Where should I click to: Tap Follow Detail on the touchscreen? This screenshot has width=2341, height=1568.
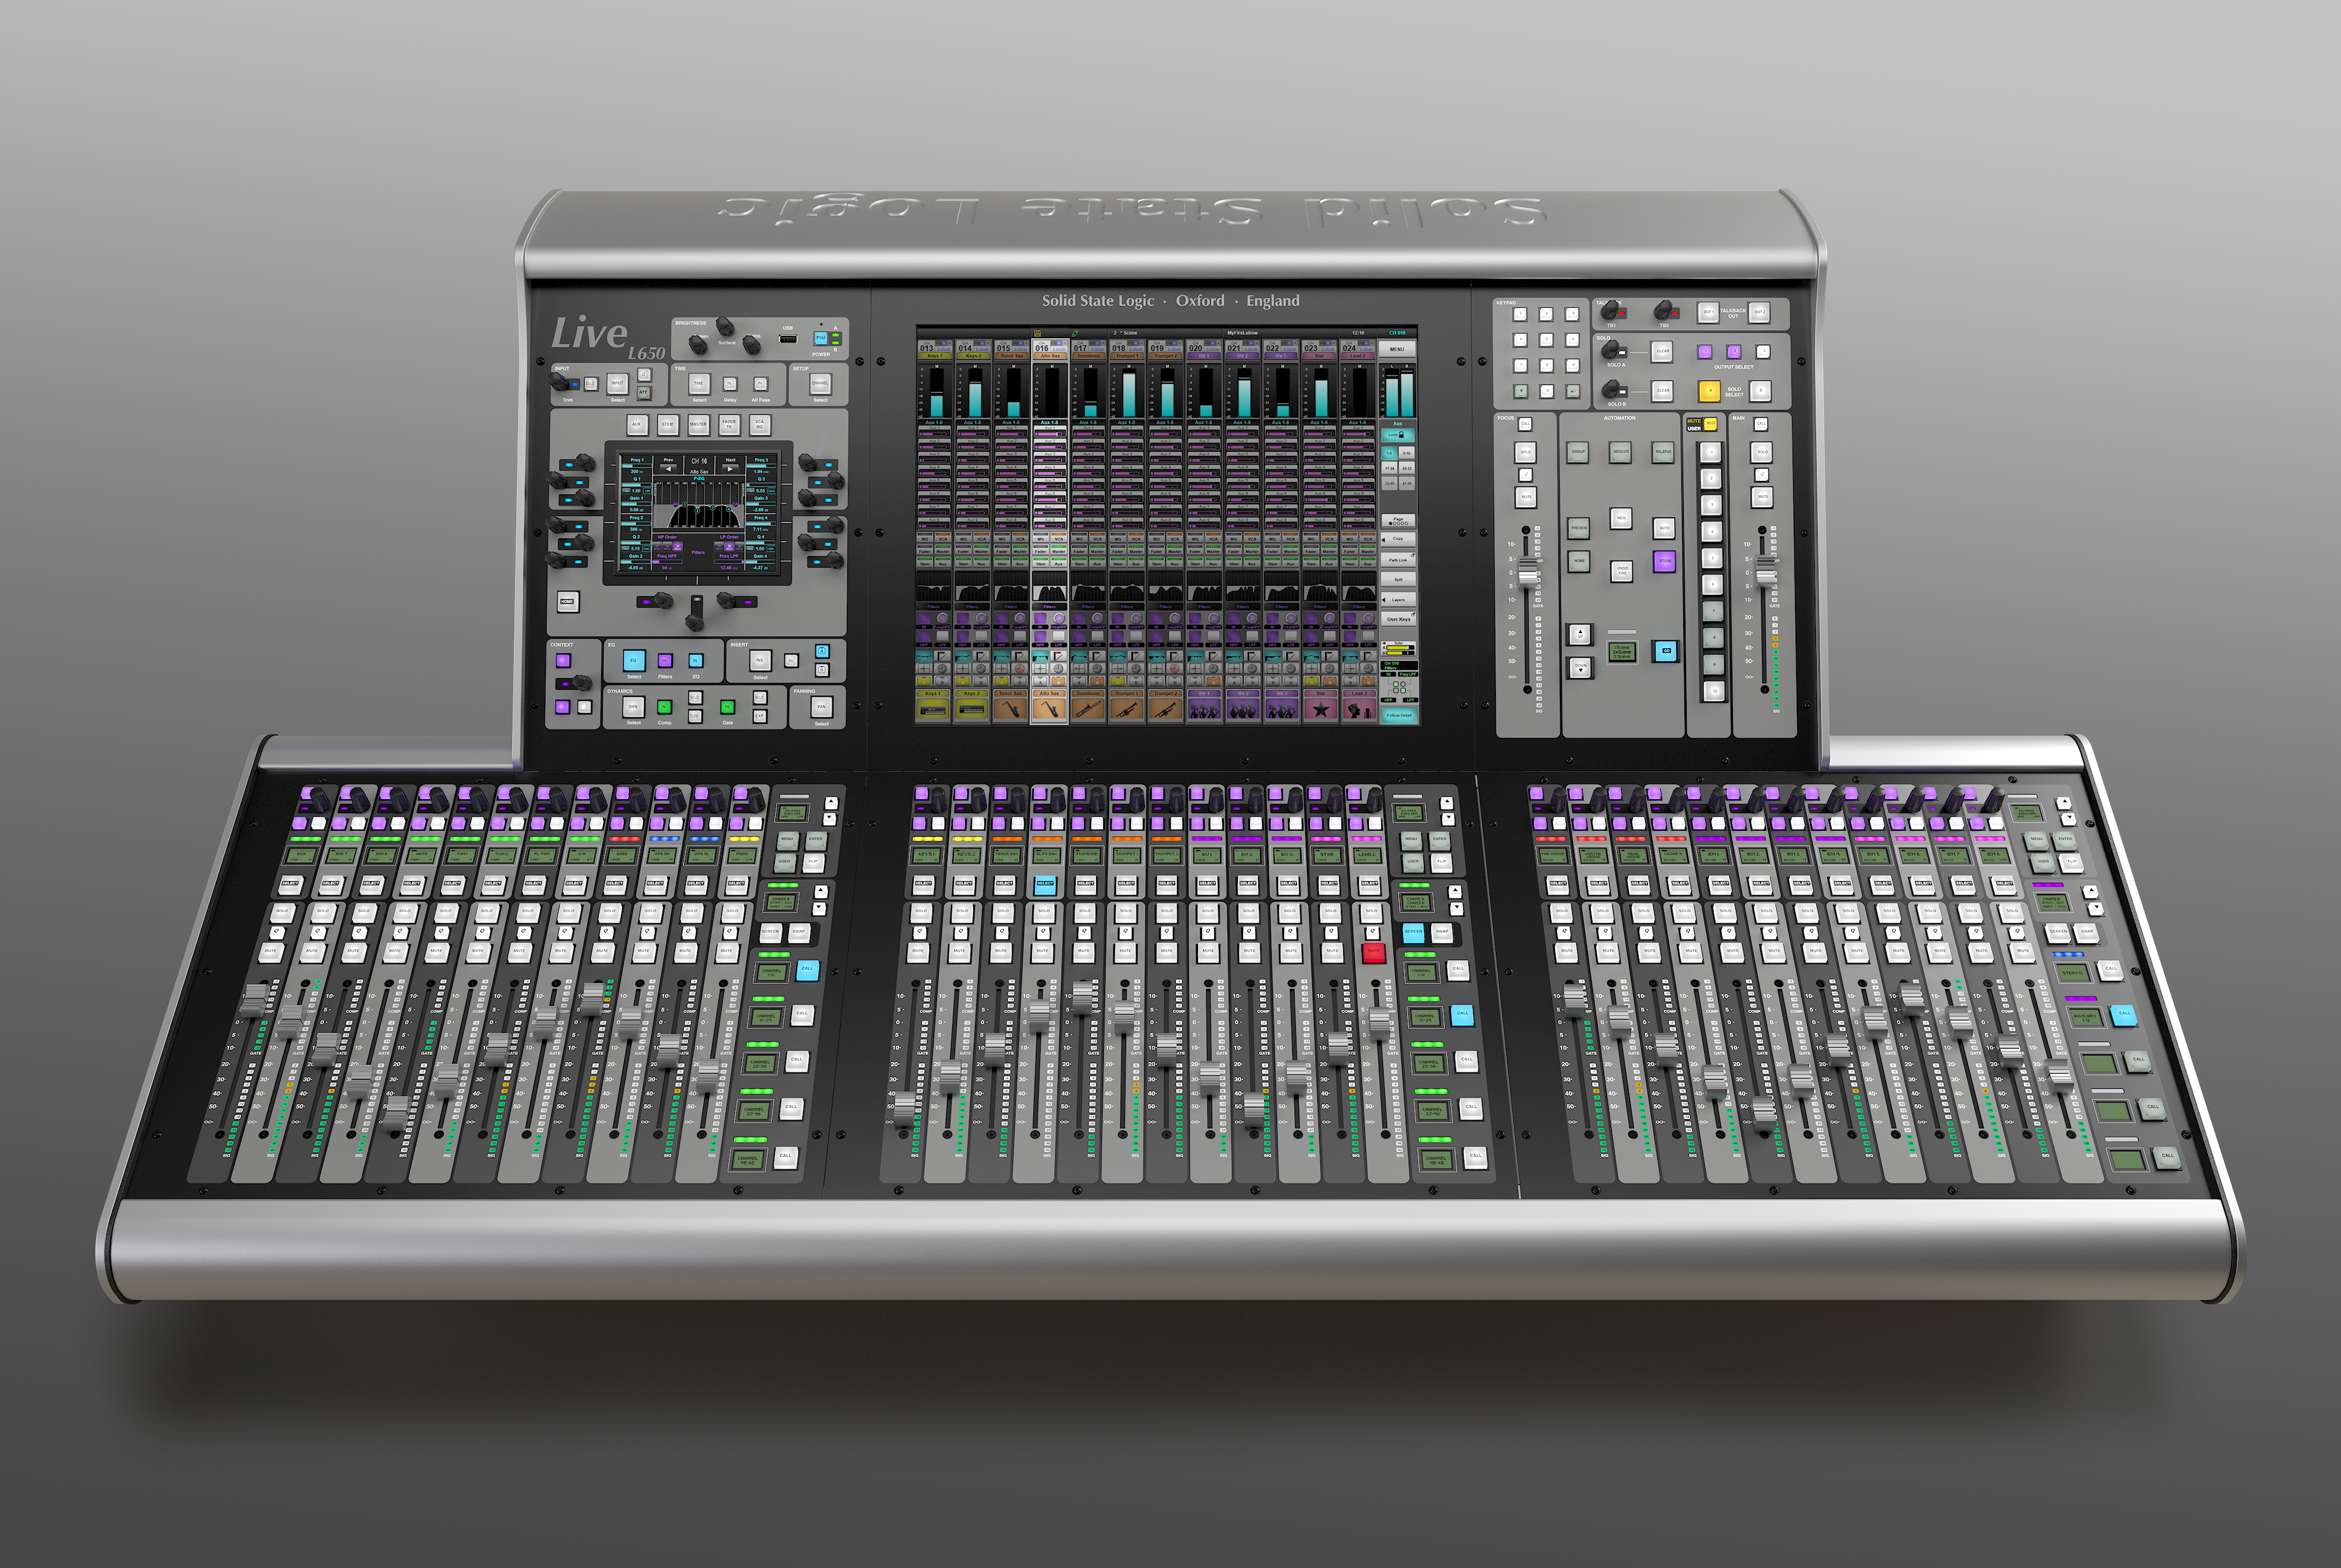tap(1399, 716)
